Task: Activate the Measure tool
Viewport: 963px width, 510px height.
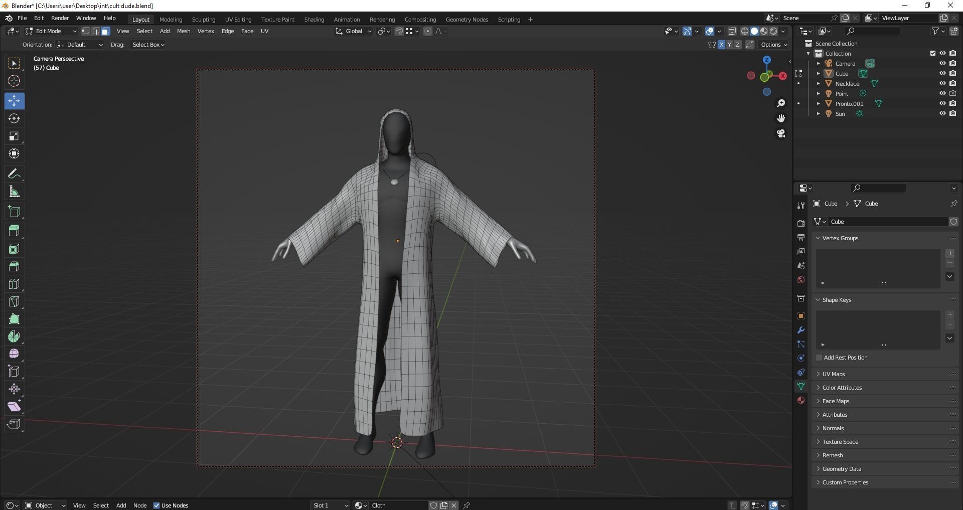Action: tap(14, 191)
